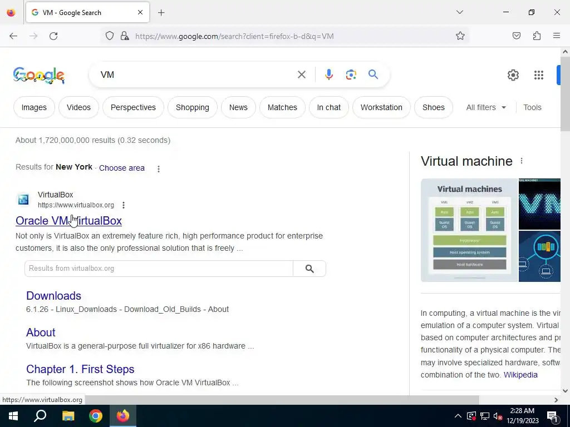
Task: Open the About sitelink
Action: pyautogui.click(x=41, y=332)
